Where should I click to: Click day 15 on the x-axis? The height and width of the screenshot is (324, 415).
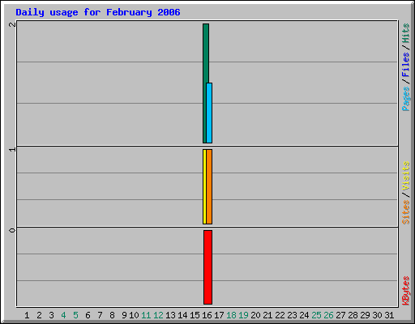195,315
